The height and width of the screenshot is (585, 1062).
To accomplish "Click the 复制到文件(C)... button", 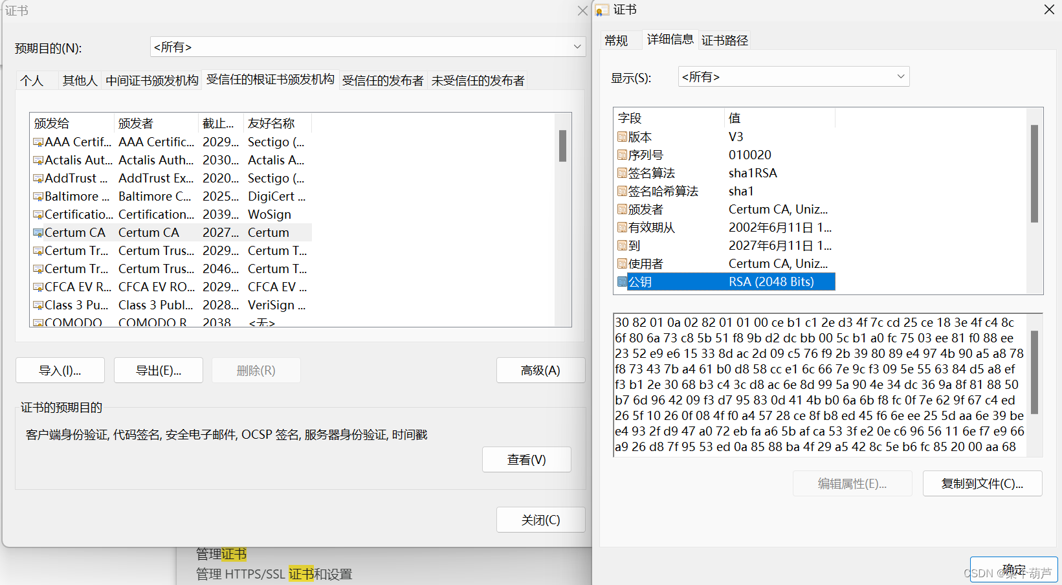I will coord(982,483).
